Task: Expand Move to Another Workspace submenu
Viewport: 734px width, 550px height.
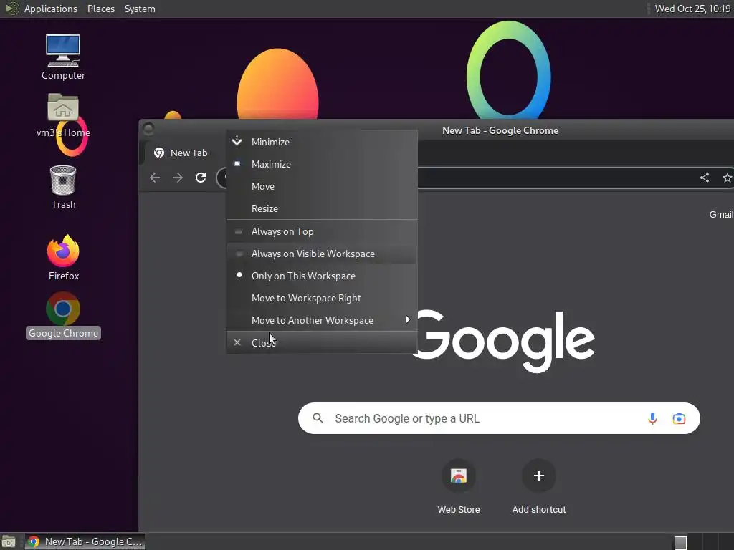Action: [x=322, y=320]
